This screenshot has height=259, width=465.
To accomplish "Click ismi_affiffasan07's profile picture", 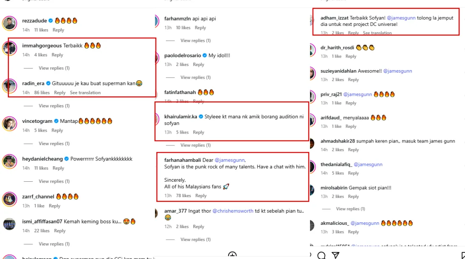I will pos(9,224).
